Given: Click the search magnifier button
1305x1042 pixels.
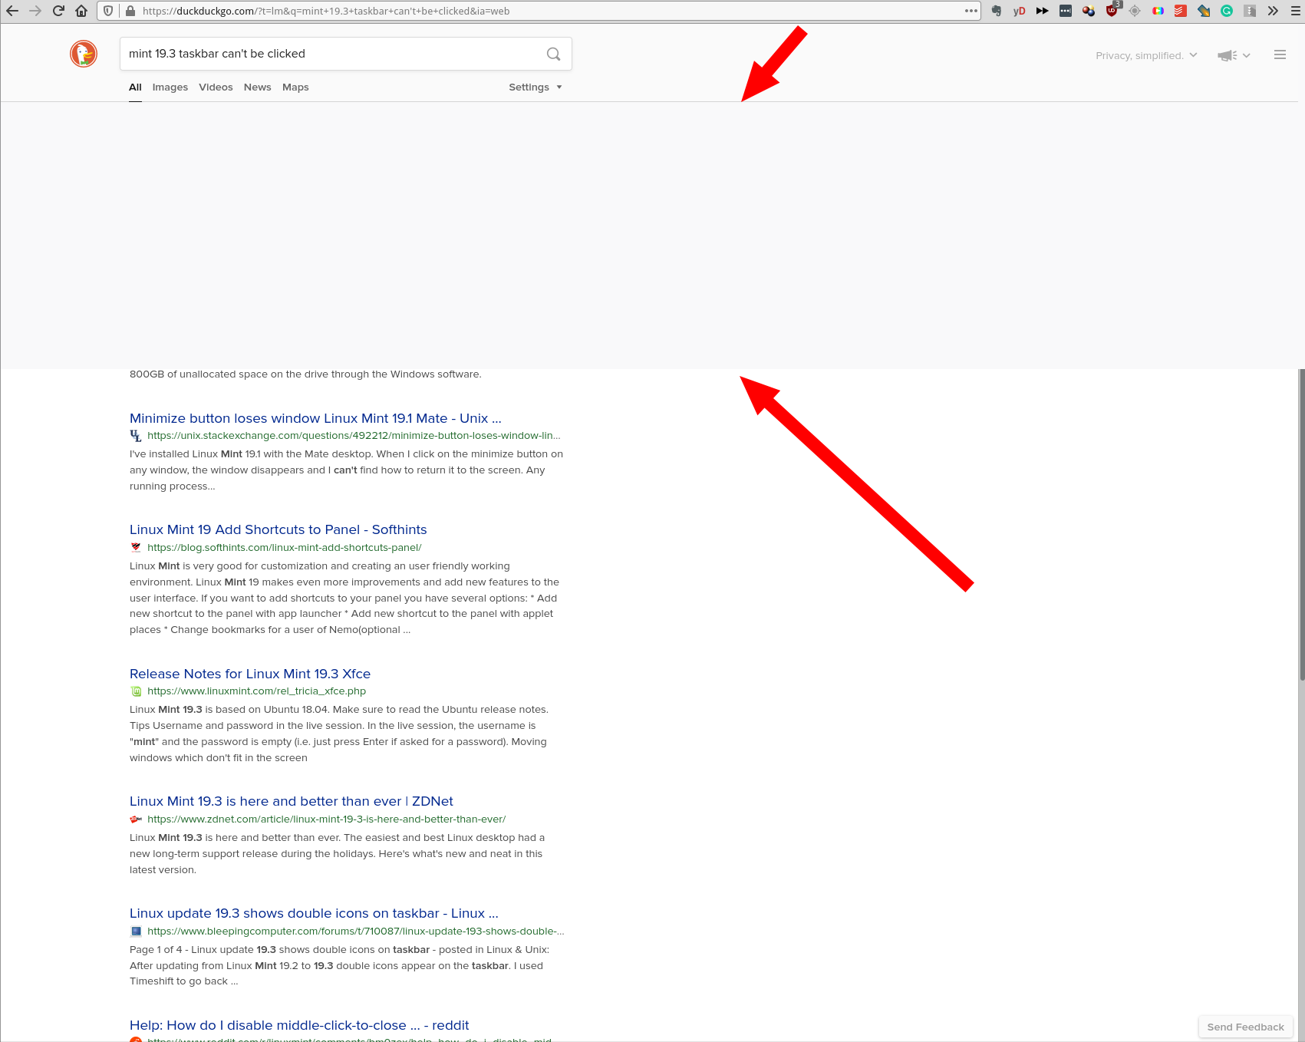Looking at the screenshot, I should coord(553,54).
